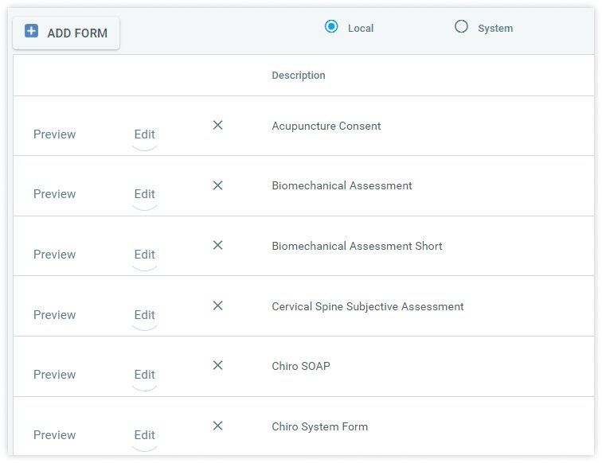Preview the Biomechanical Assessment form

coord(54,194)
